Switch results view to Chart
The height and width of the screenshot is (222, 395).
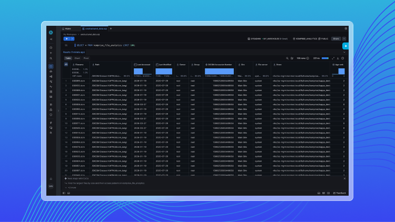[77, 58]
